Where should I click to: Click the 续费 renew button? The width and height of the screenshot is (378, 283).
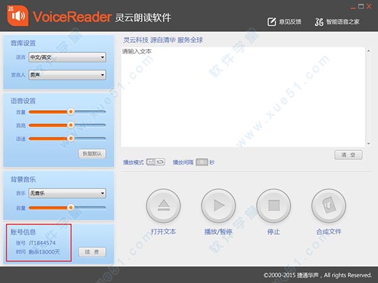click(x=92, y=252)
